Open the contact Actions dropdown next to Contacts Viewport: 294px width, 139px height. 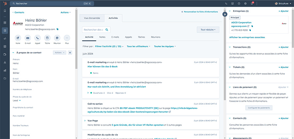click(x=65, y=12)
